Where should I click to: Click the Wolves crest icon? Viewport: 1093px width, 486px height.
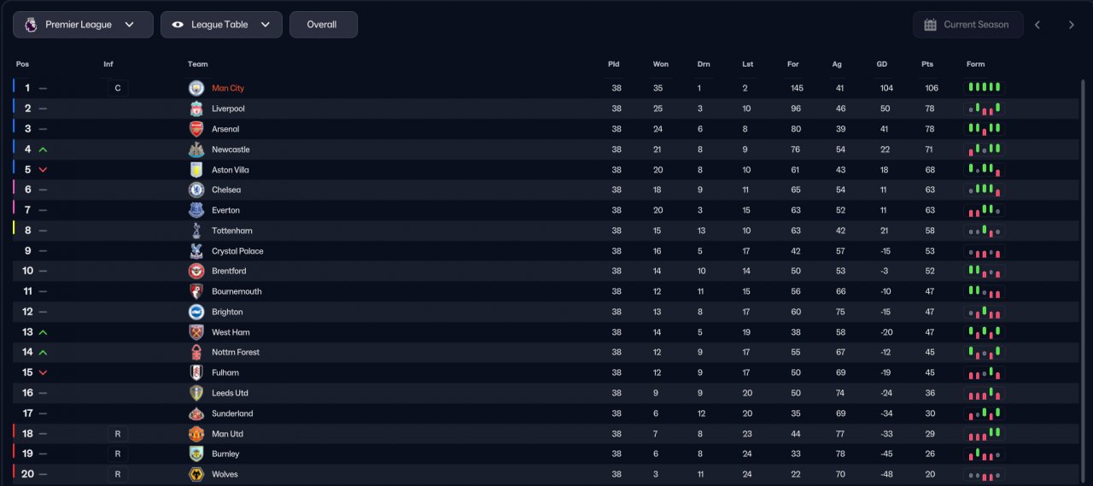coord(196,474)
